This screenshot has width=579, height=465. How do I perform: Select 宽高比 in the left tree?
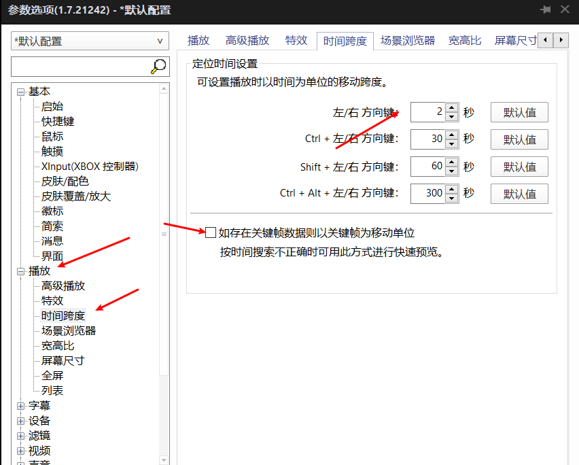pos(58,346)
